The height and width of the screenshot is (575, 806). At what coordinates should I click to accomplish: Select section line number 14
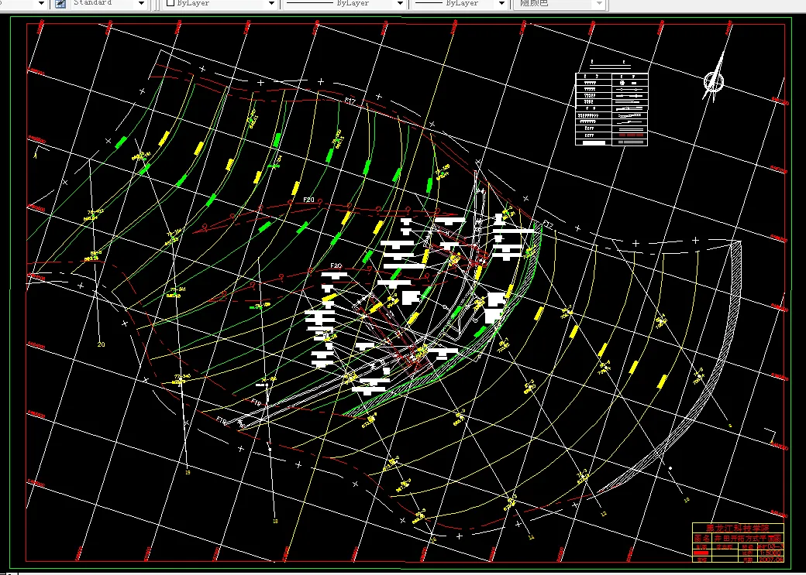click(x=531, y=537)
